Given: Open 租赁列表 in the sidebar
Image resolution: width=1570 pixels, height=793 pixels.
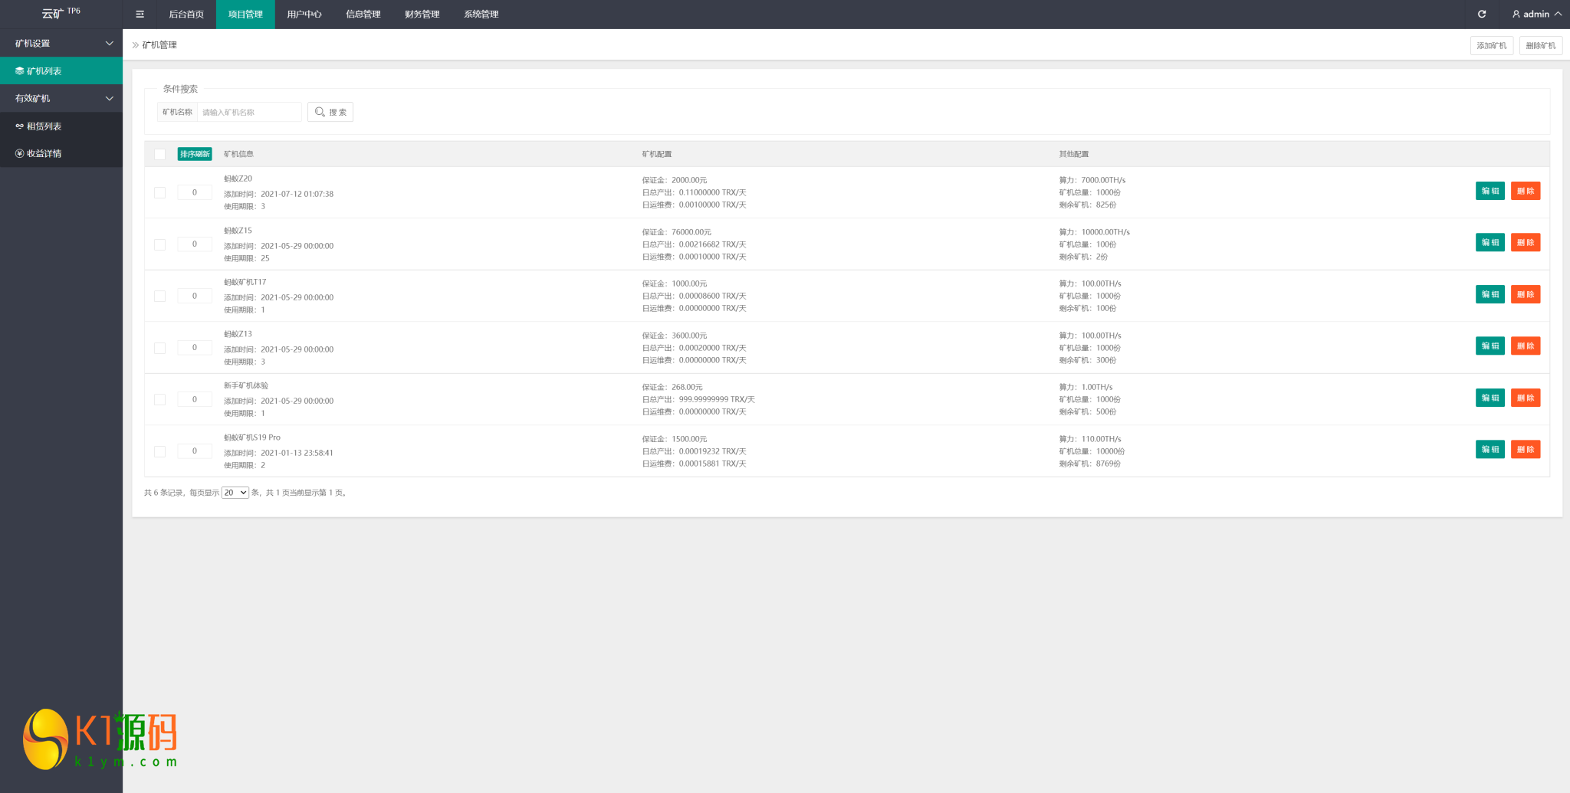Looking at the screenshot, I should [x=61, y=126].
